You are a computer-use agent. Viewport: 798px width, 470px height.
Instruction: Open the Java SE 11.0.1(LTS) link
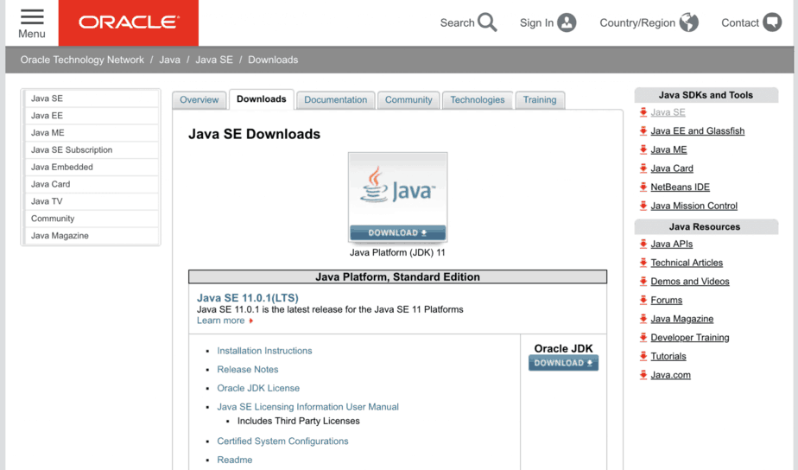pos(247,298)
